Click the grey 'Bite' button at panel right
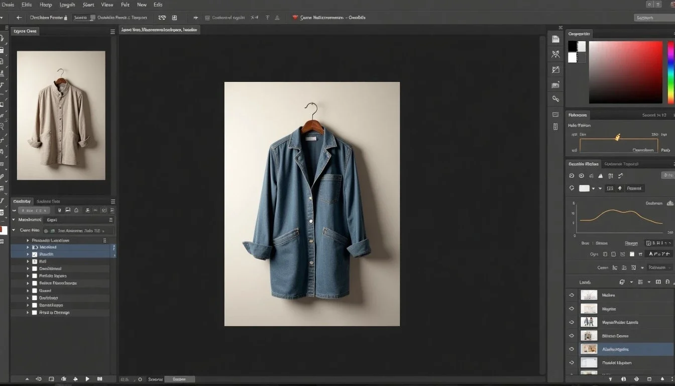 tap(667, 175)
